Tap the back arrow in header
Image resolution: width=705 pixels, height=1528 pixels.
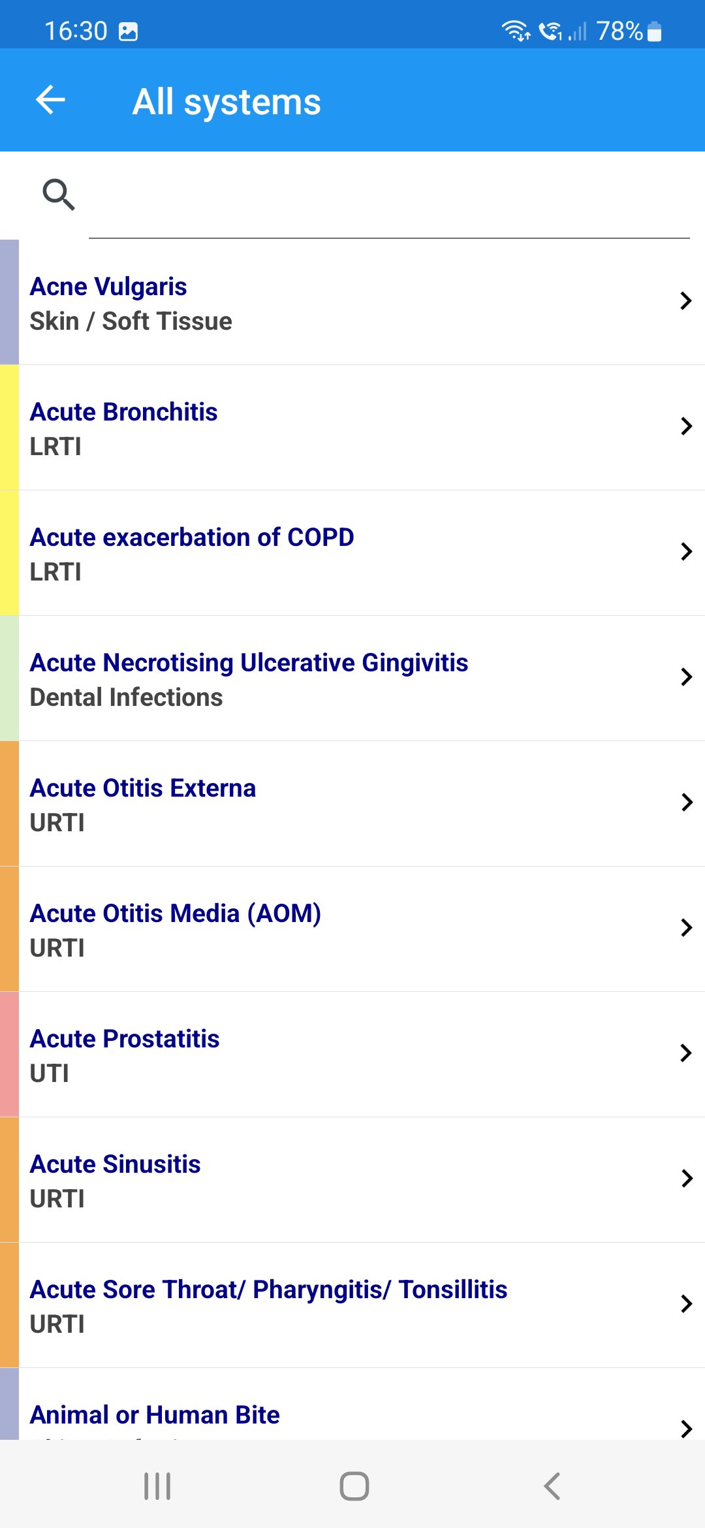pyautogui.click(x=50, y=100)
